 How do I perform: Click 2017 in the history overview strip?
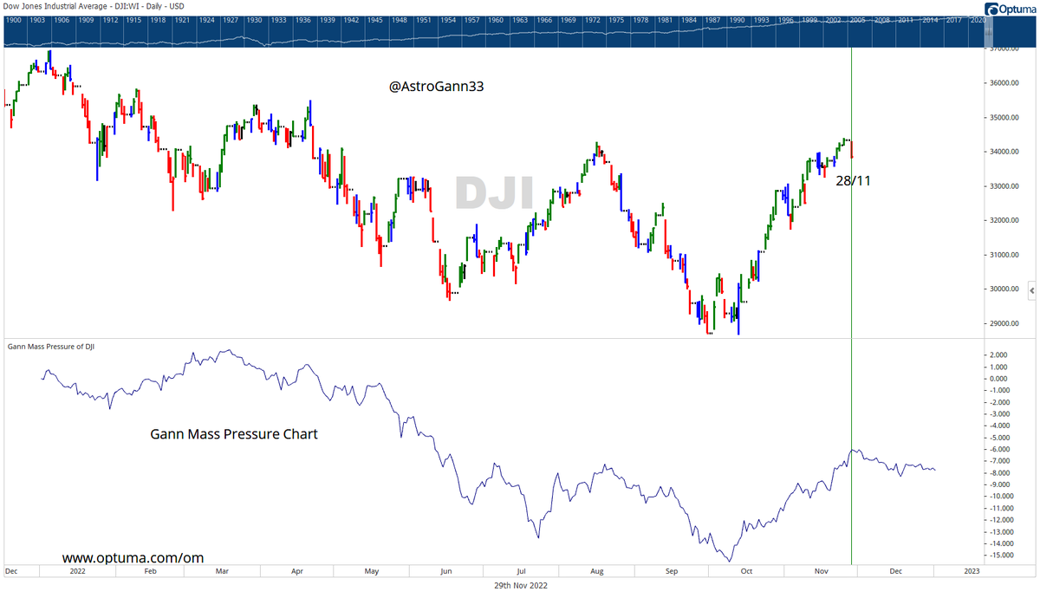952,19
